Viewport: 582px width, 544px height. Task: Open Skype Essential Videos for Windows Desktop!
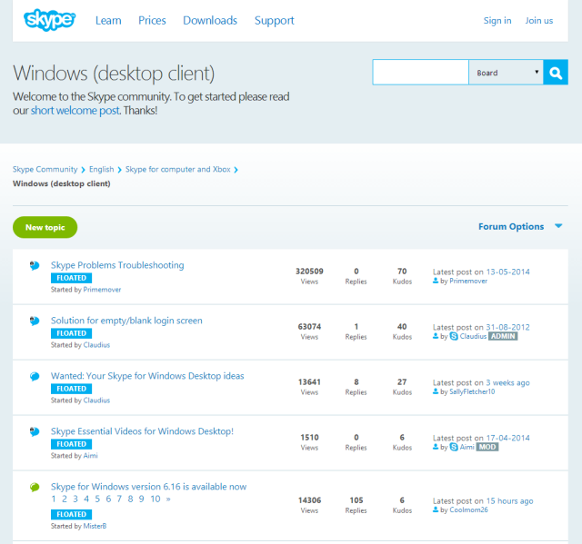point(142,431)
